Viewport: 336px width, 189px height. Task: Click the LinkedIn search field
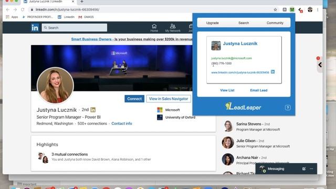[75, 28]
